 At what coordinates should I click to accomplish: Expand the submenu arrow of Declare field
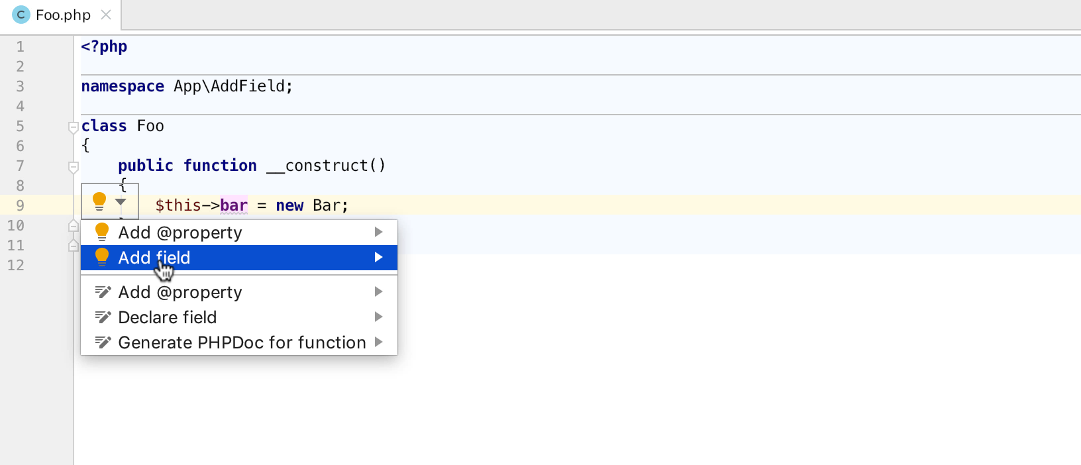pyautogui.click(x=379, y=317)
